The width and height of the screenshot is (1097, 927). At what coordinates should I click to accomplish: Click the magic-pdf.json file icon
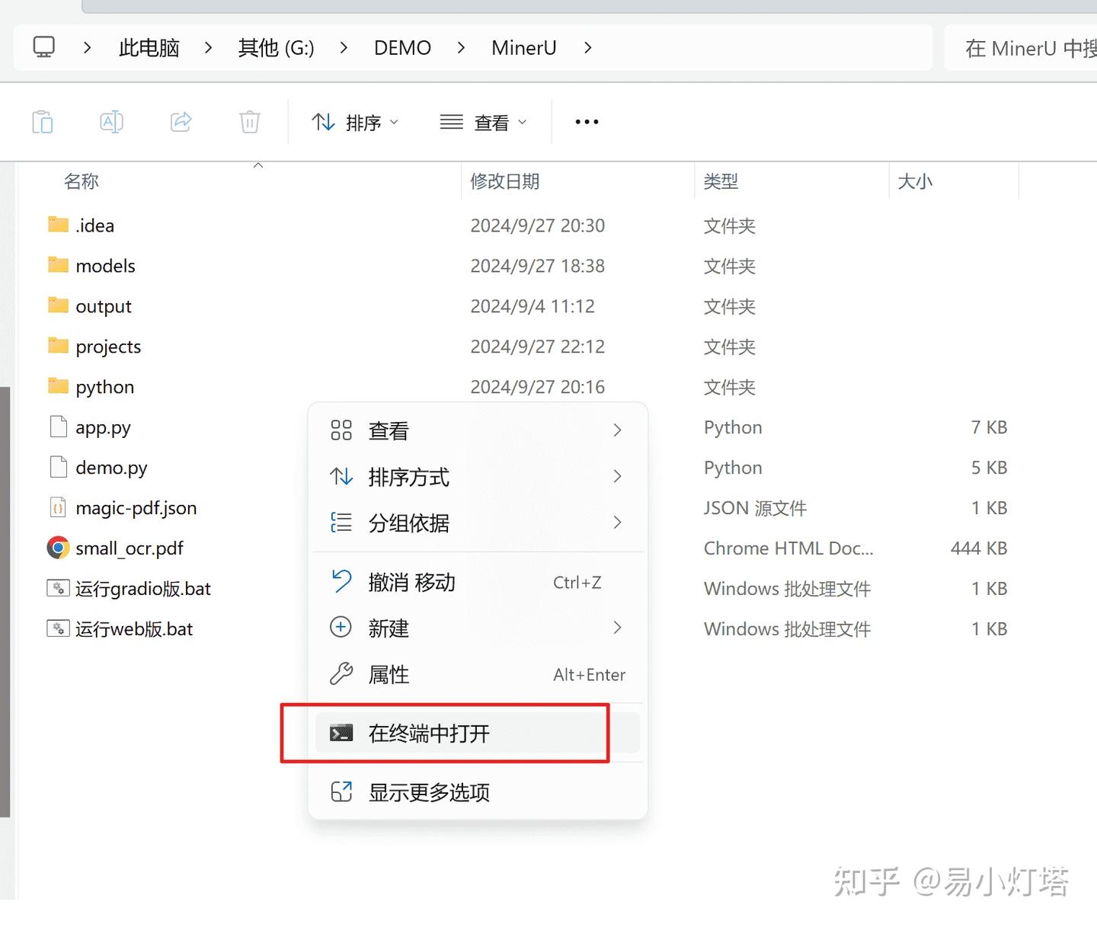point(59,507)
